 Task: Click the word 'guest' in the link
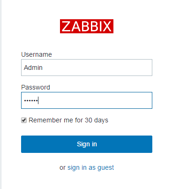point(106,168)
